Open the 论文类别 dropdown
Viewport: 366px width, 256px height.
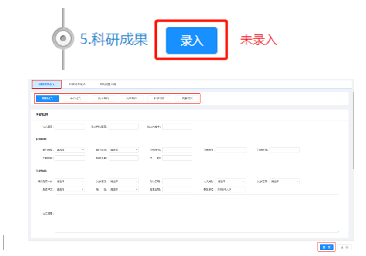click(x=231, y=181)
